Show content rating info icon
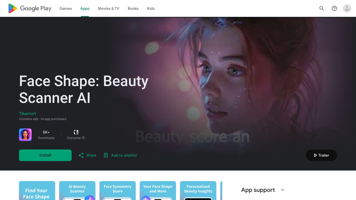This screenshot has height=200, width=356. click(83, 138)
